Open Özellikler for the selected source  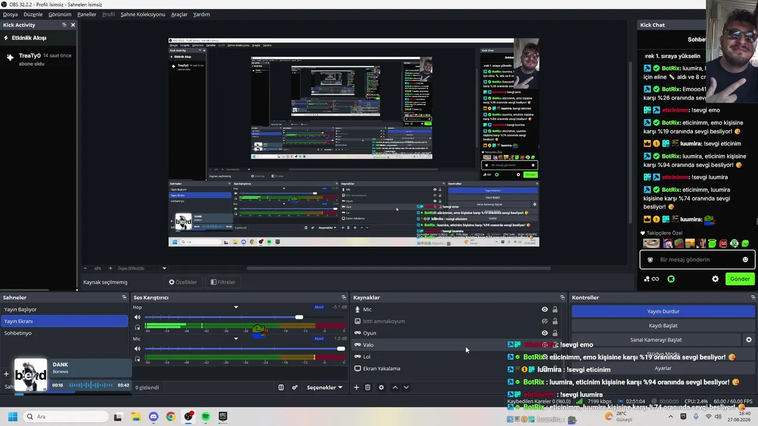182,282
